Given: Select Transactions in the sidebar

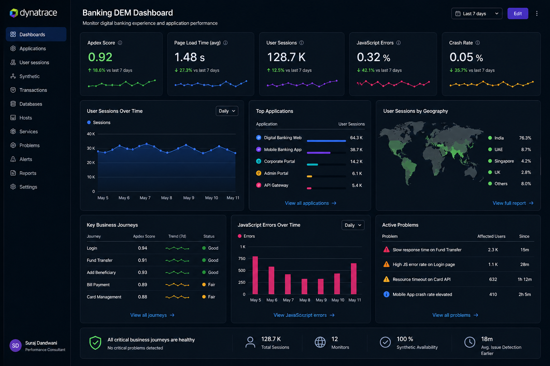Looking at the screenshot, I should tap(36, 90).
